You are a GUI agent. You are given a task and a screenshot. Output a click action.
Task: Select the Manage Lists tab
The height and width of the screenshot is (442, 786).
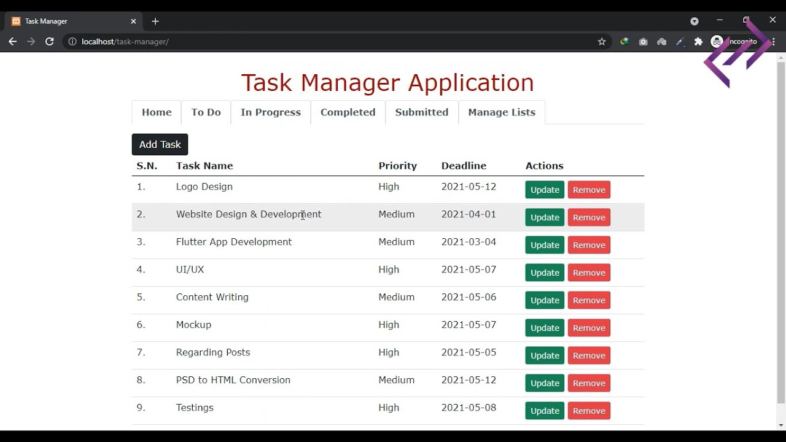point(502,112)
